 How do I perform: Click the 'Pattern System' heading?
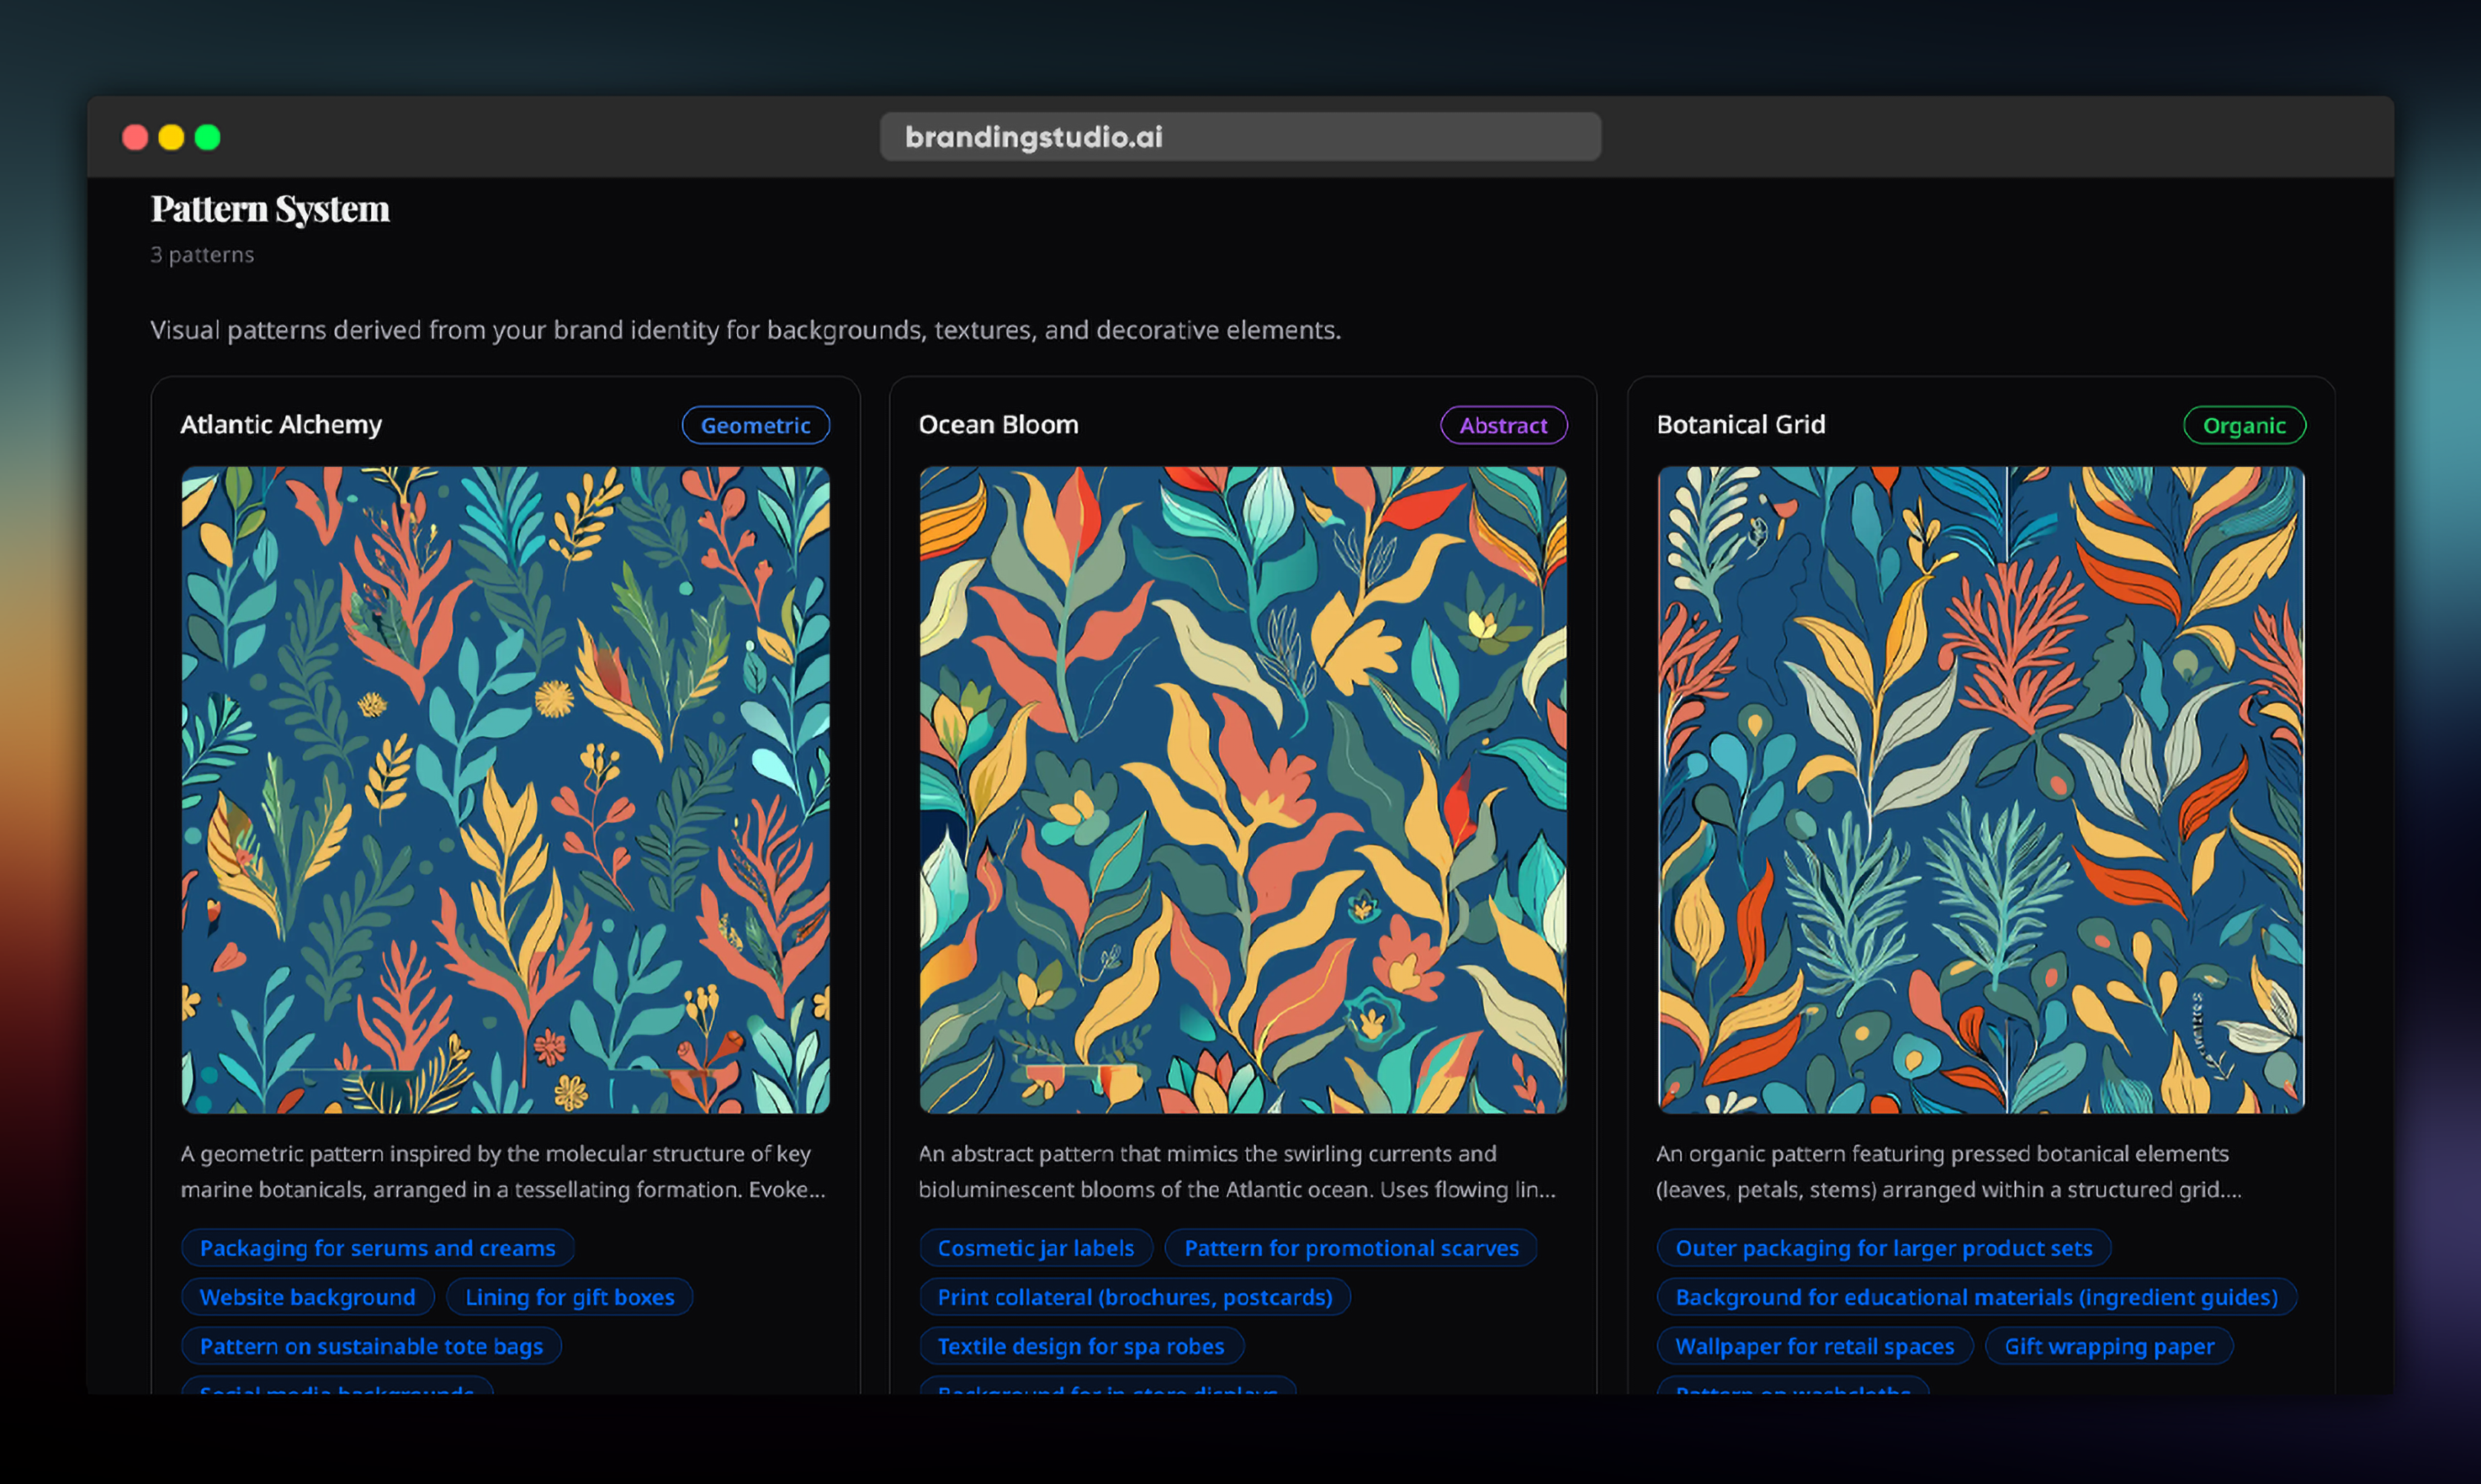pos(270,209)
